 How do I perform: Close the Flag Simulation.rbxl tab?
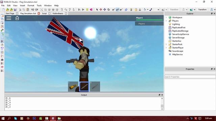tap(39, 13)
